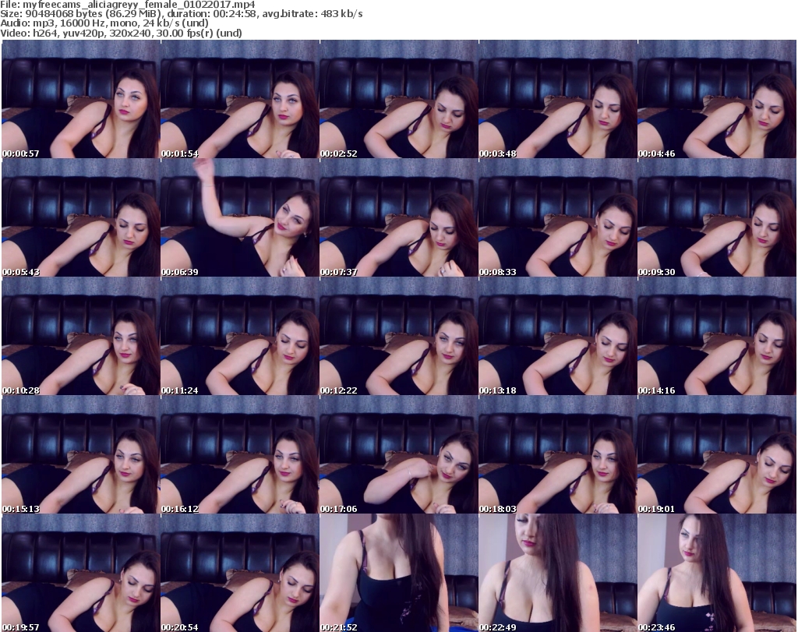The image size is (798, 632).
Task: Select the thumbnail stamped 00:13:18
Action: pyautogui.click(x=558, y=337)
